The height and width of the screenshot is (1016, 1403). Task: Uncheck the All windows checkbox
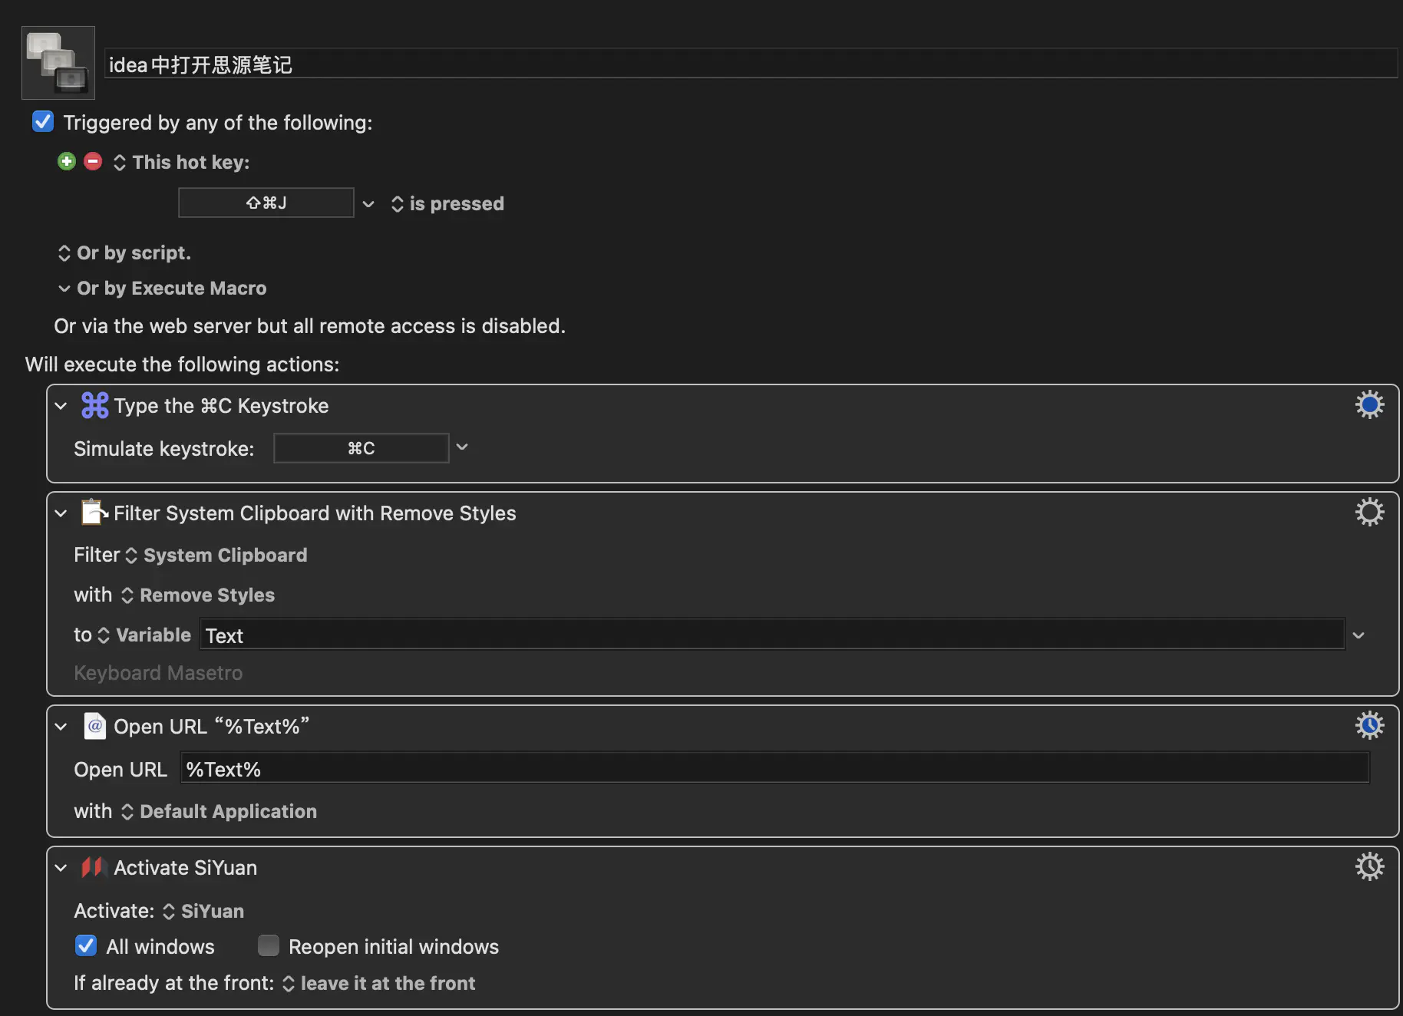(x=86, y=945)
